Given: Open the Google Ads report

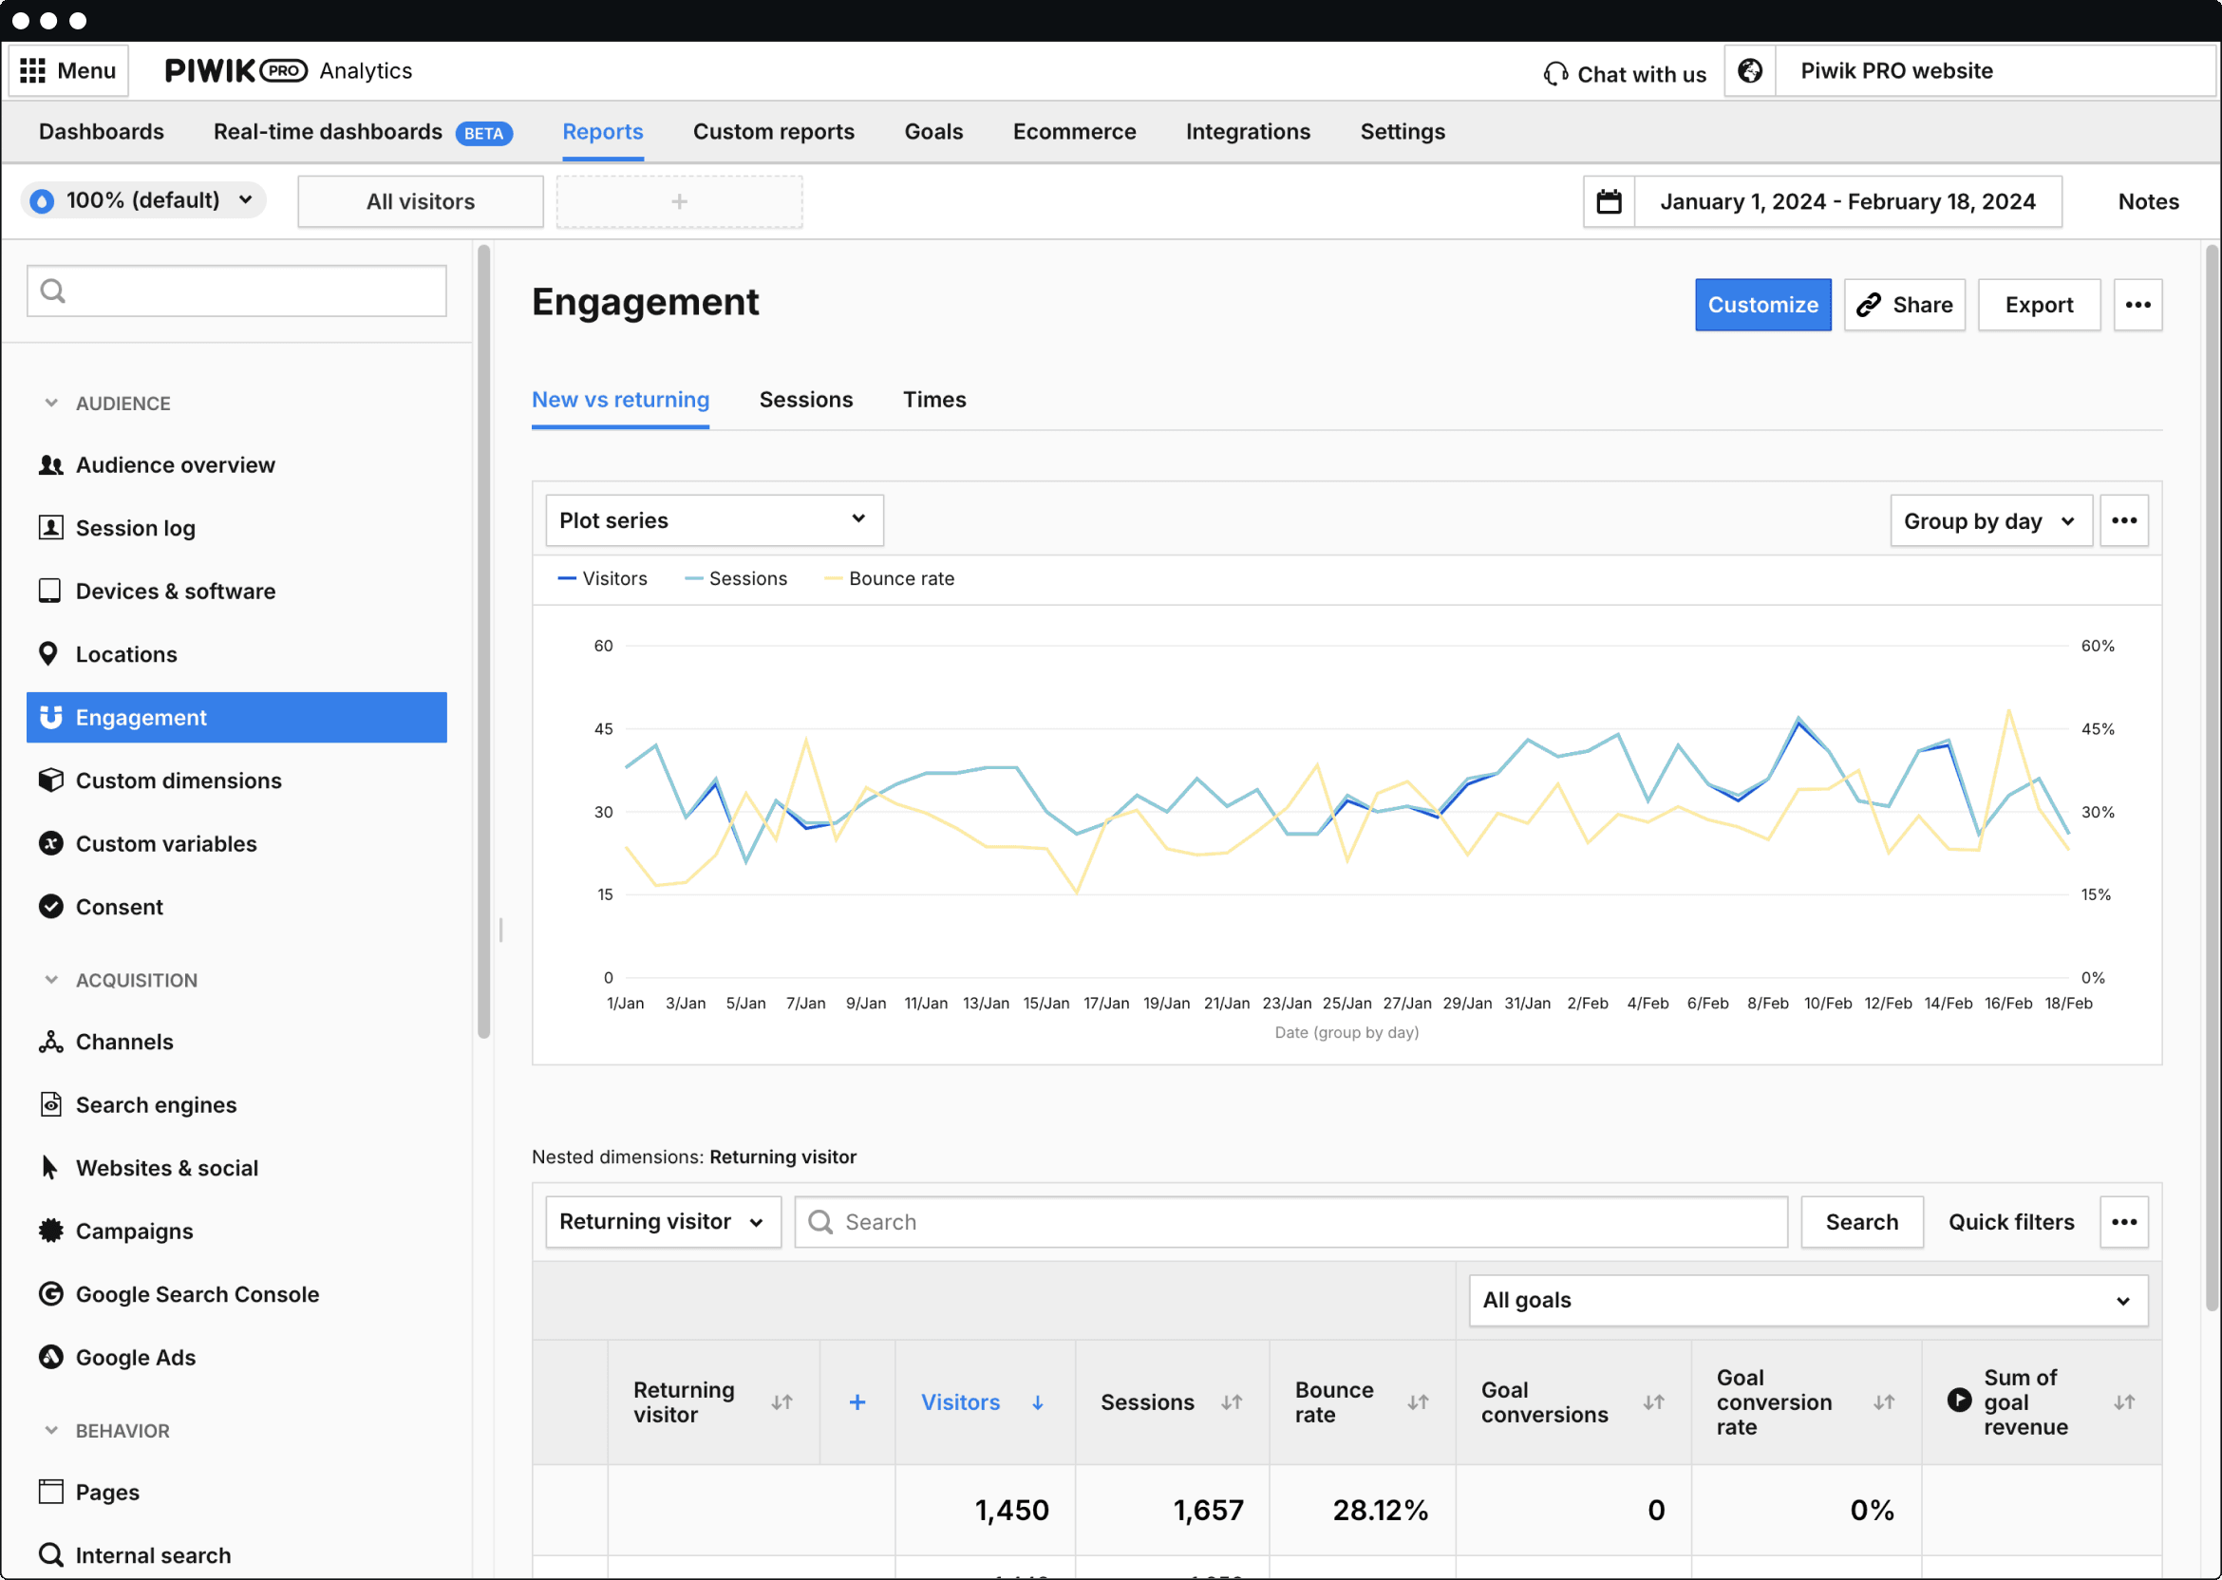Looking at the screenshot, I should pyautogui.click(x=137, y=1357).
